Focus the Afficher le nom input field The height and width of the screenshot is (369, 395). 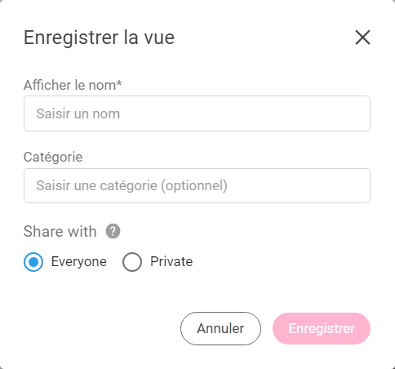coord(197,113)
